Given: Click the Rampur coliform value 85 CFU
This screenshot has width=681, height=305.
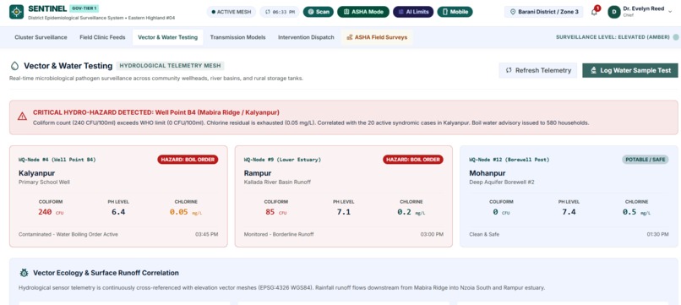Looking at the screenshot, I should [x=276, y=212].
